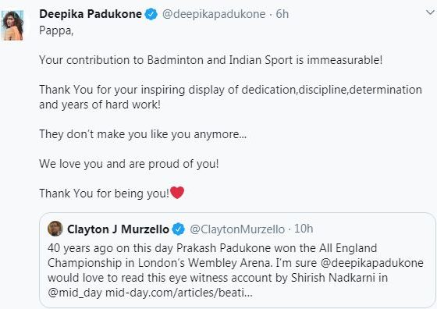Click Deepika Padukone's blue verified badge

click(x=151, y=14)
